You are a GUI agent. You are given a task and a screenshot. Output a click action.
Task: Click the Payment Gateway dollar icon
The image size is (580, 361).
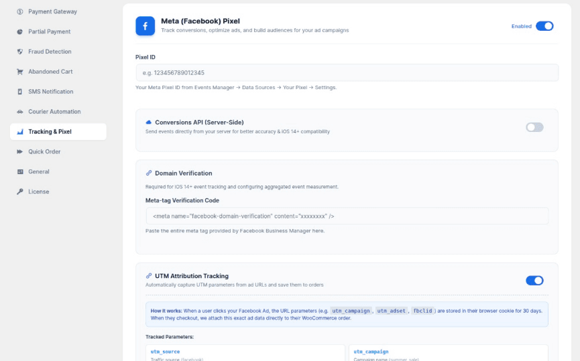click(x=19, y=12)
